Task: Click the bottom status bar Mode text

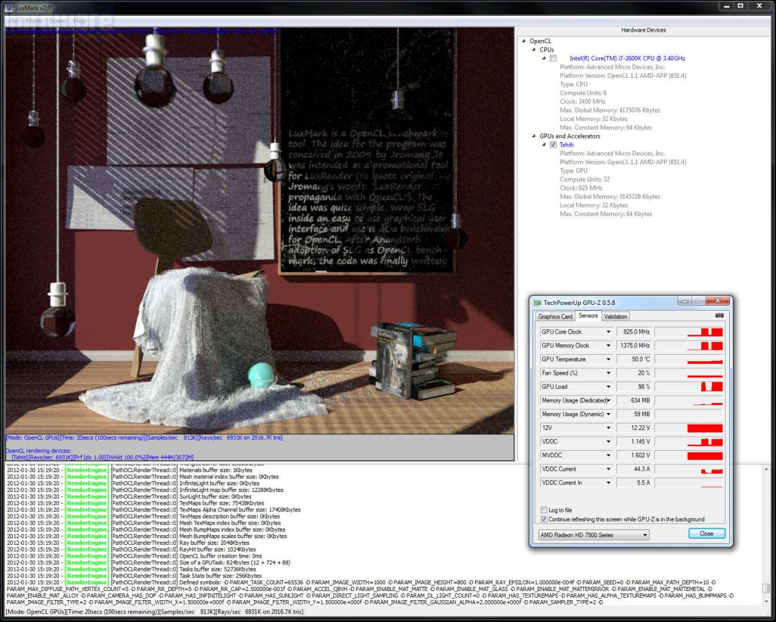Action: click(x=154, y=612)
